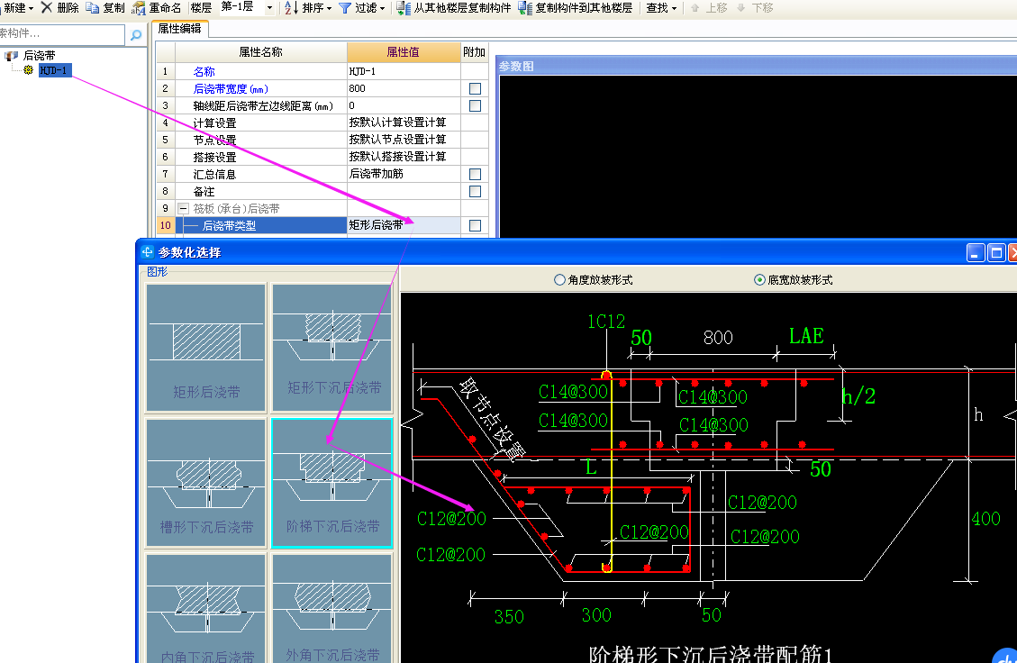This screenshot has height=663, width=1017.
Task: Click the 300 bottom dimension value
Action: (596, 615)
